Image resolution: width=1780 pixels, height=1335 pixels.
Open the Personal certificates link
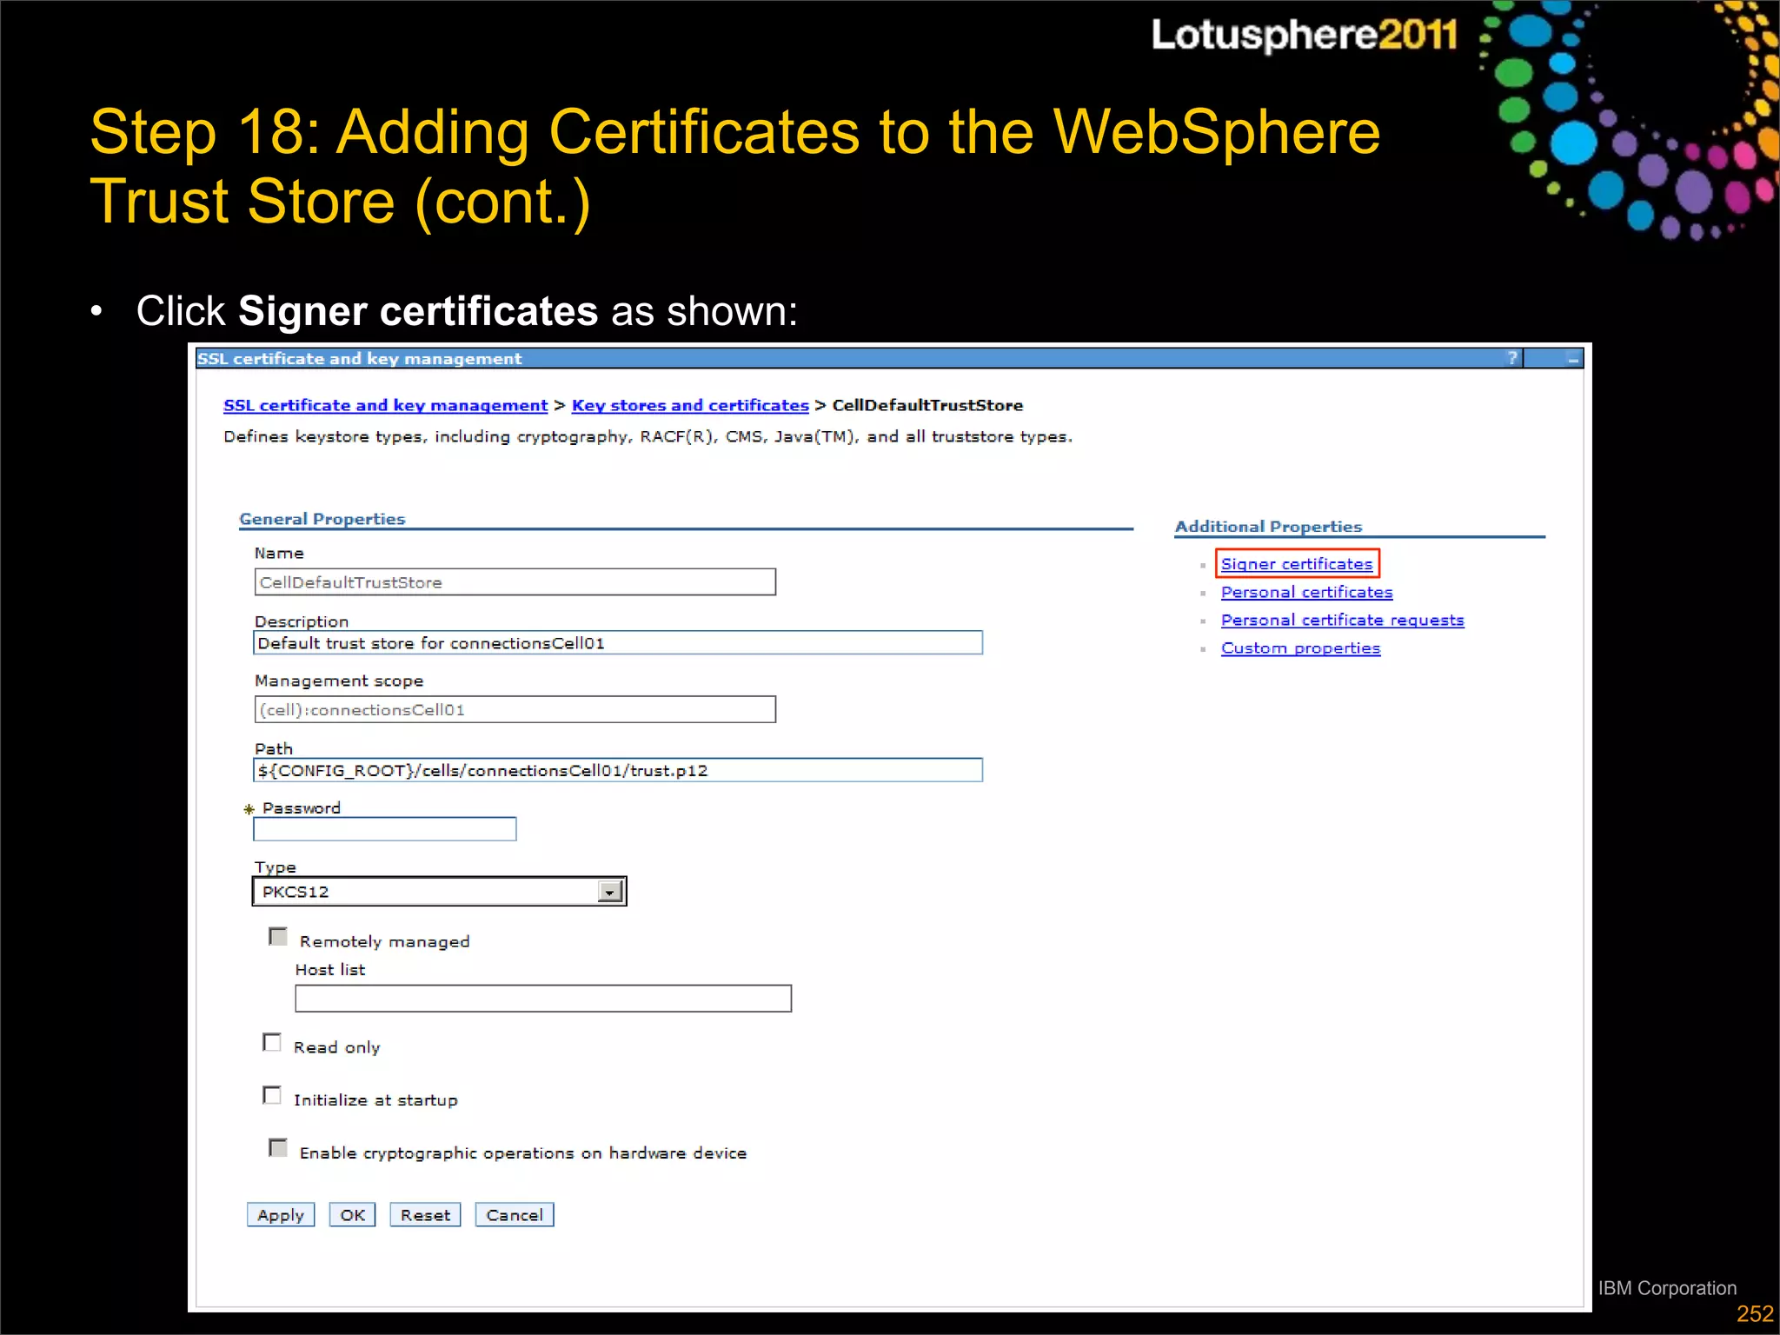point(1306,592)
